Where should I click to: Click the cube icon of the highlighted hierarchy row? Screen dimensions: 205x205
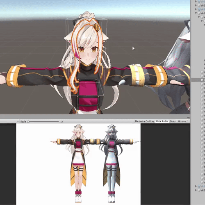202,80
